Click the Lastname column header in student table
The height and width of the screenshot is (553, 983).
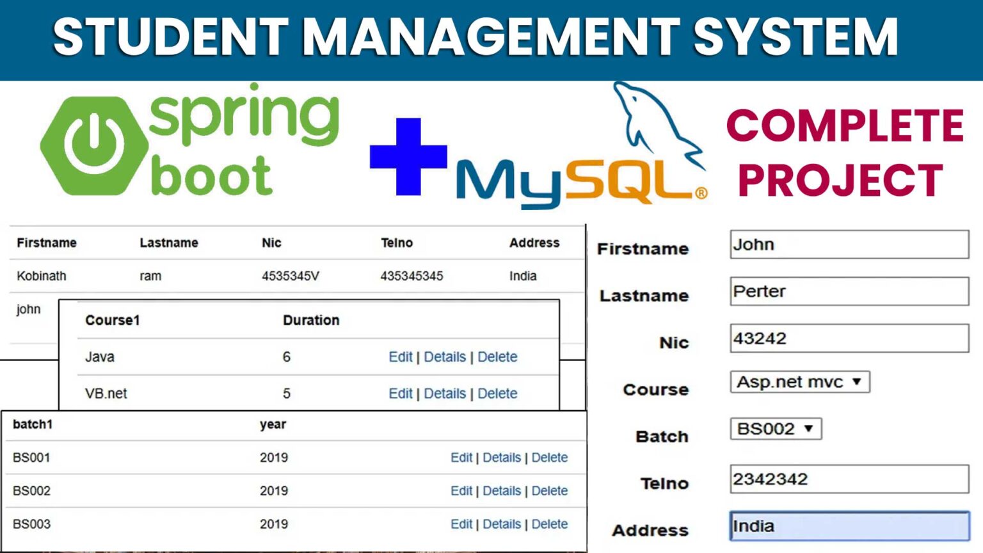[x=169, y=243]
